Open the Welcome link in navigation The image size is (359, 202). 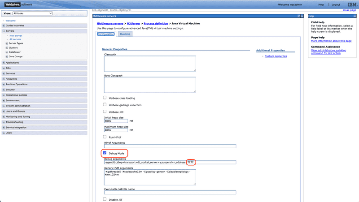tap(10, 21)
